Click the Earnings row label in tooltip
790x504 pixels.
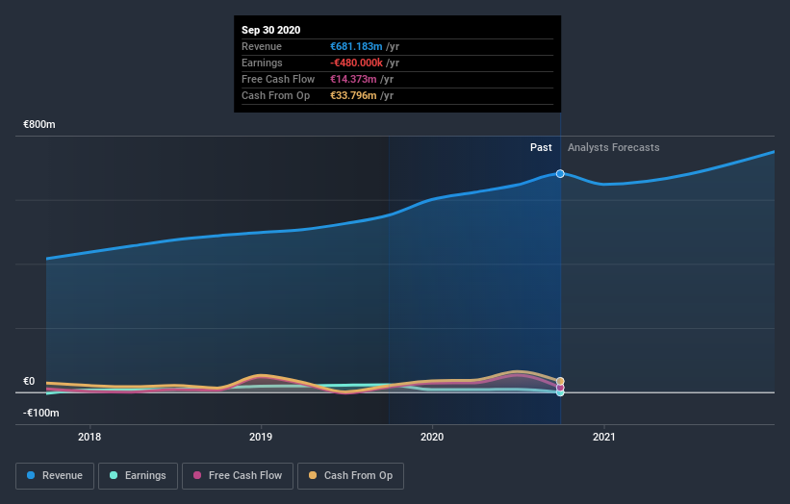(x=262, y=63)
